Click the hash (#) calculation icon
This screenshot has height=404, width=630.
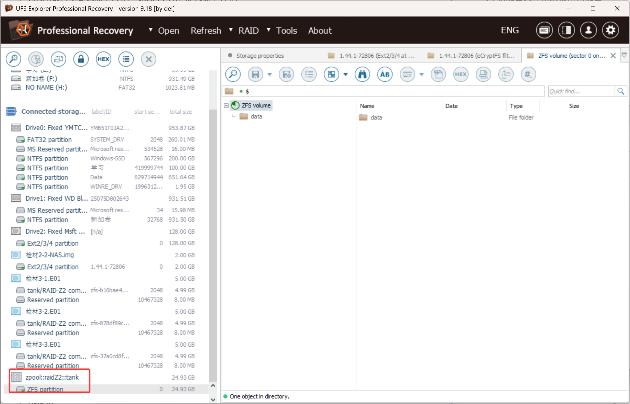coord(528,74)
